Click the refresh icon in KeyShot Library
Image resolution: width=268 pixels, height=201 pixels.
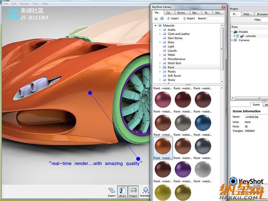tap(162, 18)
